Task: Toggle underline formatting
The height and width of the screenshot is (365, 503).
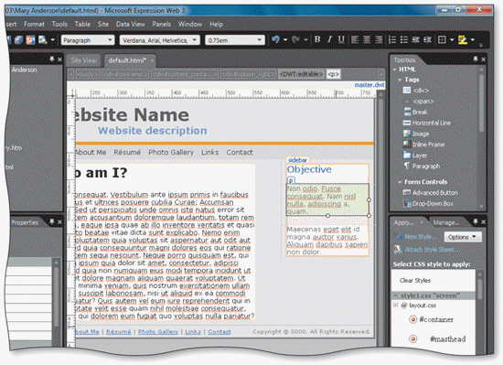Action: 341,39
